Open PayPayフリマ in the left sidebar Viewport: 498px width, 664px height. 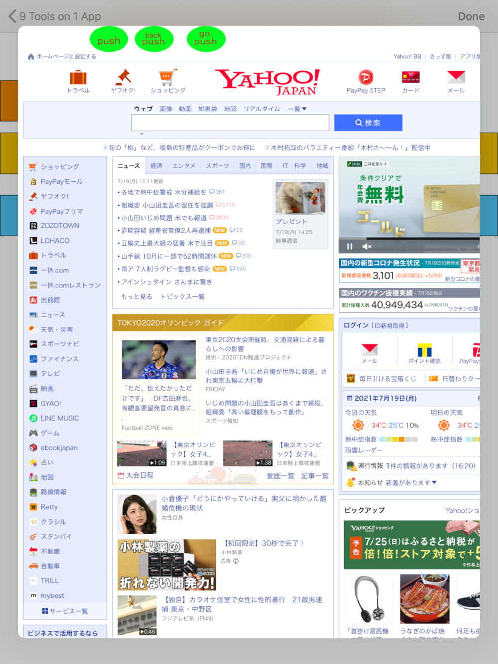click(x=61, y=211)
